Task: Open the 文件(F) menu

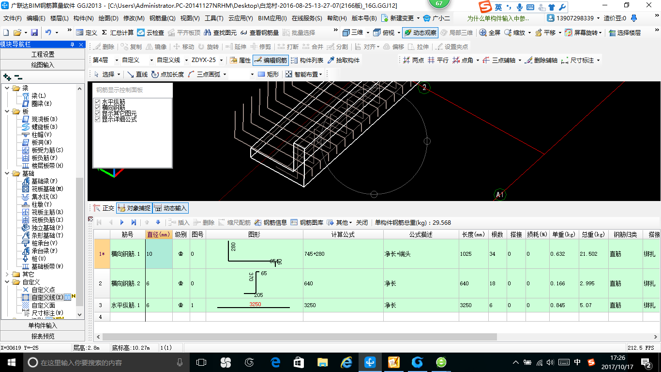Action: 13,18
